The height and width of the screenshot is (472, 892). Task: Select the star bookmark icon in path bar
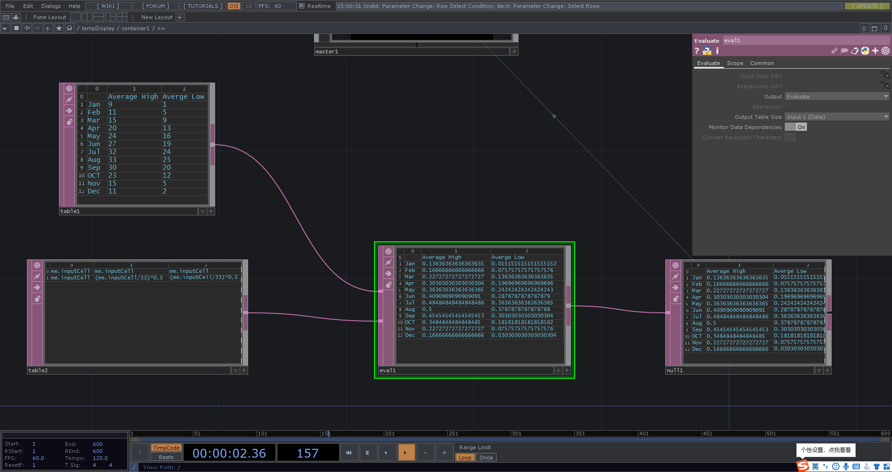(x=59, y=28)
